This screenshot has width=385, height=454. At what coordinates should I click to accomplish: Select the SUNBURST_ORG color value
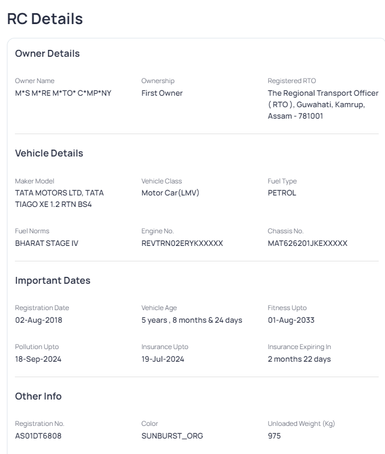coord(172,436)
